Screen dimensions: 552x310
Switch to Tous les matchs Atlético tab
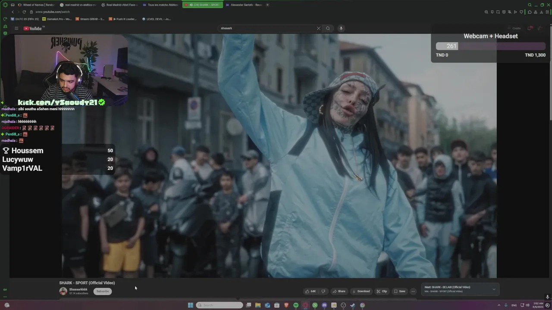click(x=161, y=5)
